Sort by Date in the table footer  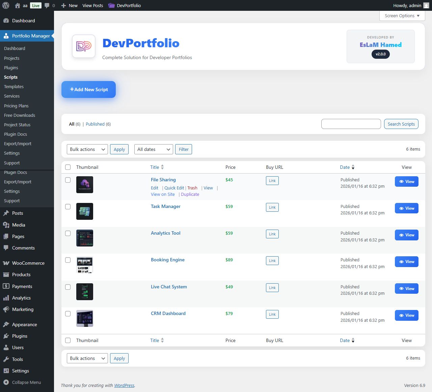pyautogui.click(x=347, y=340)
